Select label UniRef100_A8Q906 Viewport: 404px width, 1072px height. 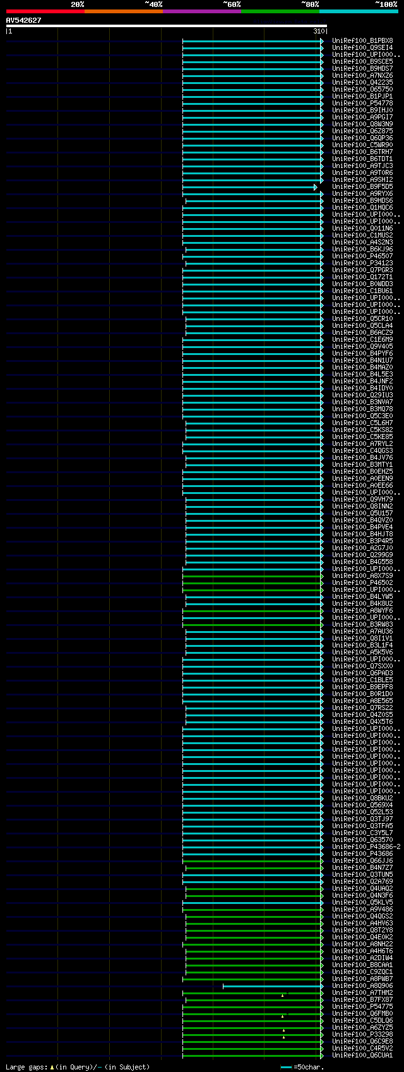(362, 985)
